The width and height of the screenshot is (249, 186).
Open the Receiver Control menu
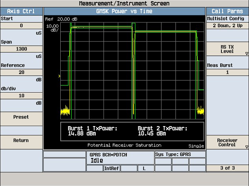(x=227, y=142)
